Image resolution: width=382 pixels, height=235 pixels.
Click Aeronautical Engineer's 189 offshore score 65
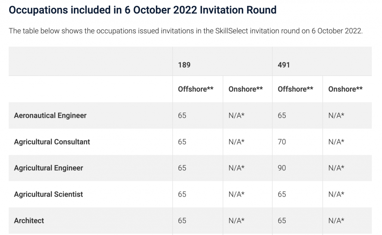[x=182, y=115]
